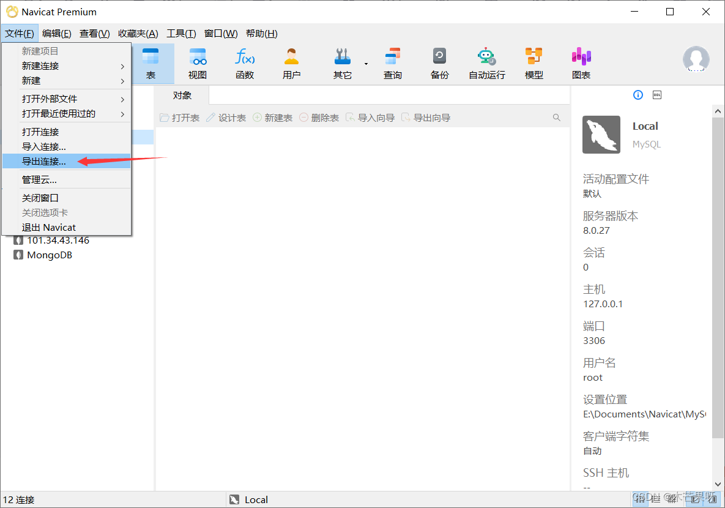
Task: Click the 其它 (Others) tools icon
Action: pos(342,64)
